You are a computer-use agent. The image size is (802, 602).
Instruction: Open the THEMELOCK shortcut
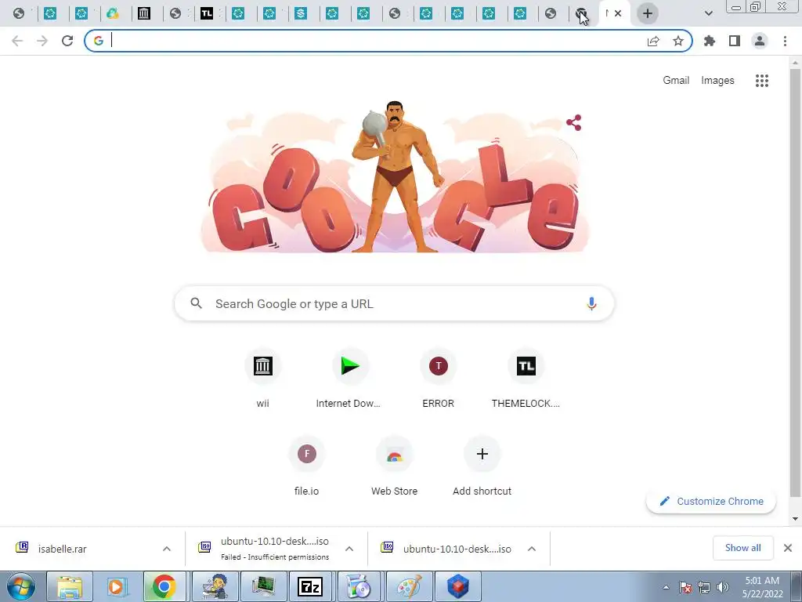tap(526, 379)
